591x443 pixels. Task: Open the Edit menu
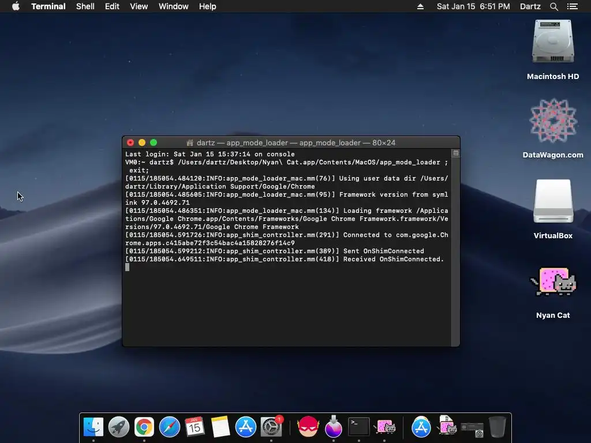pyautogui.click(x=112, y=6)
